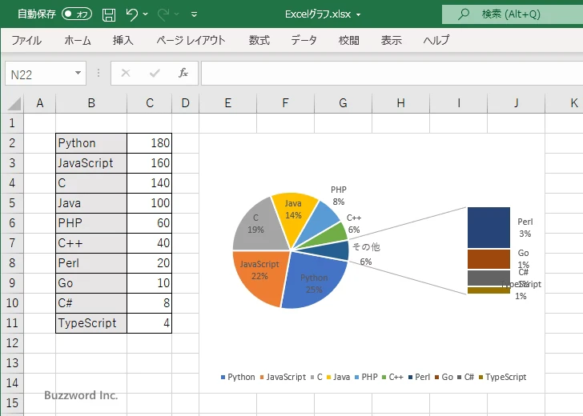Screen dimensions: 583x416
Task: Select column C header
Action: pos(150,103)
